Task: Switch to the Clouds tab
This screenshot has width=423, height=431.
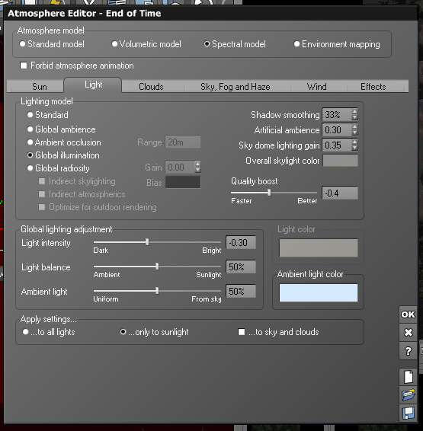Action: coord(151,87)
